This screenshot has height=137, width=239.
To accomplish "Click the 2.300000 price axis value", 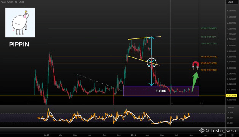I will coord(231,23).
